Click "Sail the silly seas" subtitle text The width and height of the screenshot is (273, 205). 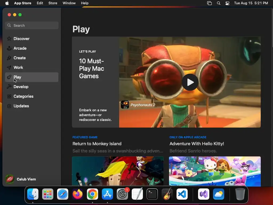118,151
